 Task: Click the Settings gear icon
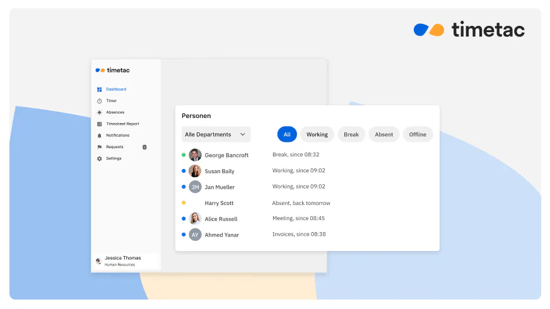coord(99,158)
